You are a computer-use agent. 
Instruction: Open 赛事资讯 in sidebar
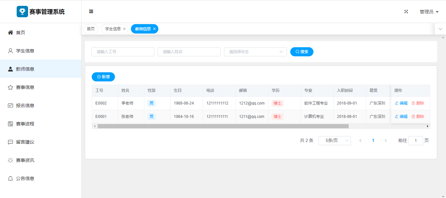[x=25, y=160]
